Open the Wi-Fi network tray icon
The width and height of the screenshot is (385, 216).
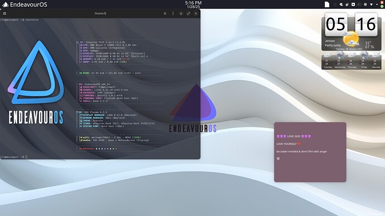click(371, 4)
